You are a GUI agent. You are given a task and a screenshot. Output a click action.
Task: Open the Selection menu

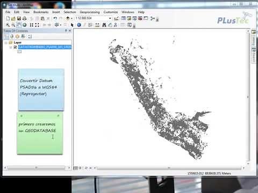click(x=70, y=12)
